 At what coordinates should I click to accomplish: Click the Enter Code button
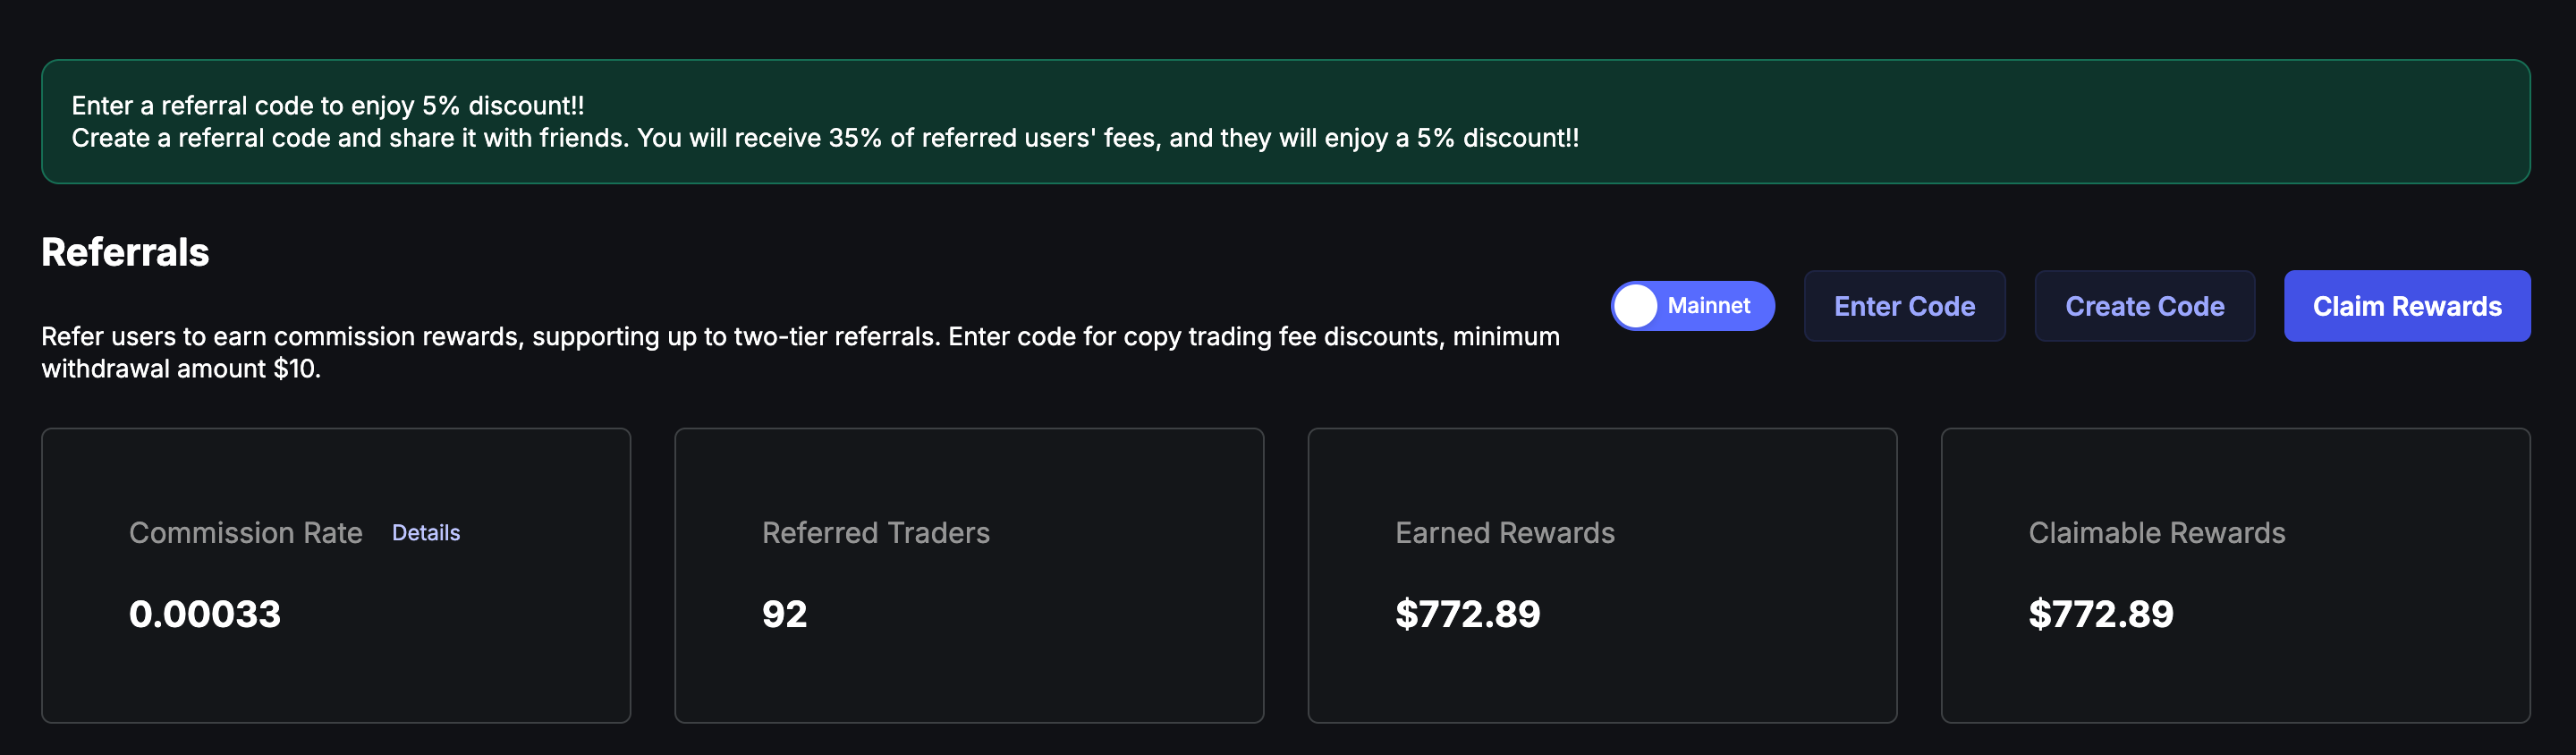(x=1903, y=306)
